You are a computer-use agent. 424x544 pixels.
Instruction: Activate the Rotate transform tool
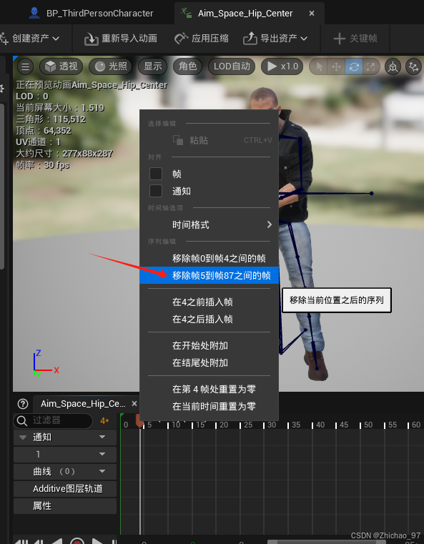(354, 66)
